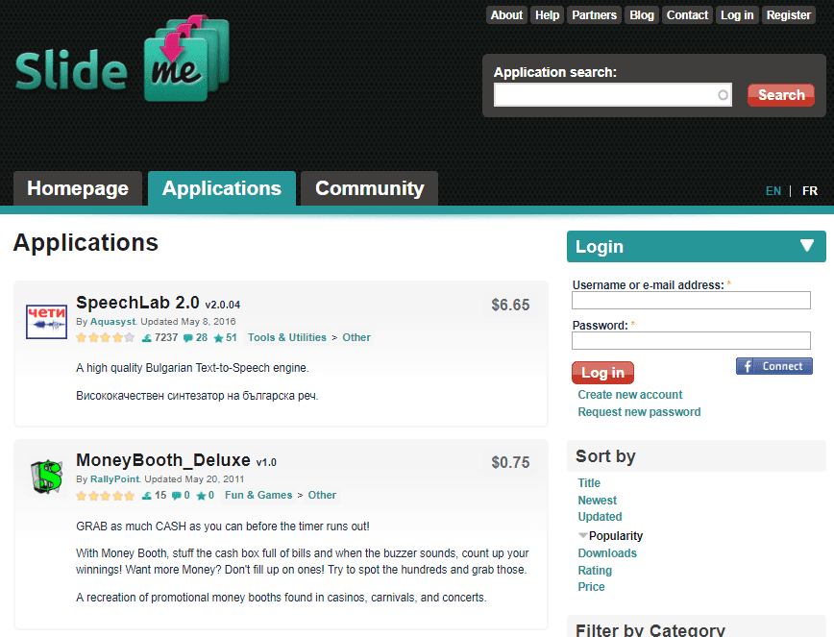The image size is (834, 637).
Task: Connect with Facebook button
Action: click(773, 366)
